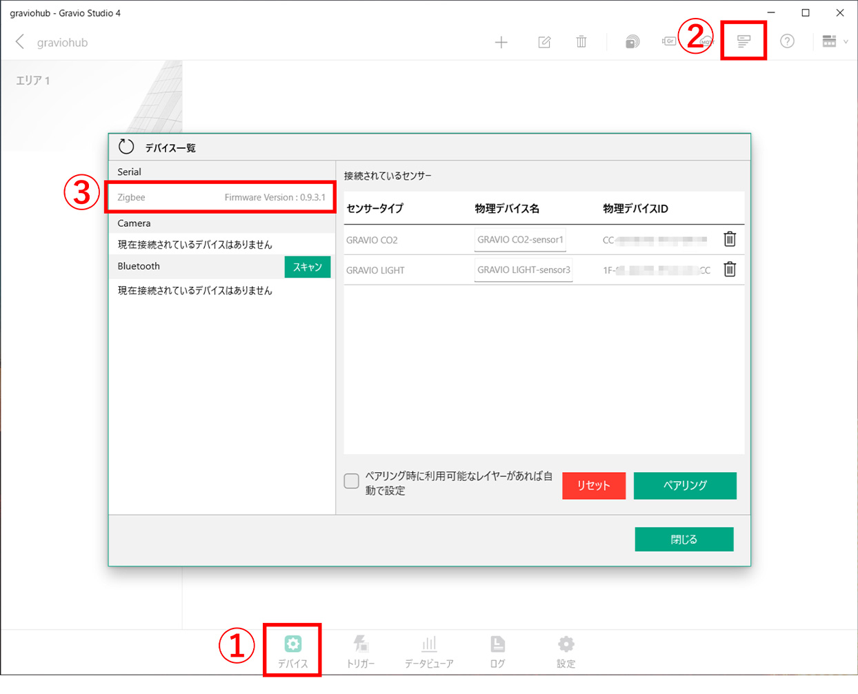Refresh the デバイス一覧 list
This screenshot has width=858, height=694.
coord(126,147)
